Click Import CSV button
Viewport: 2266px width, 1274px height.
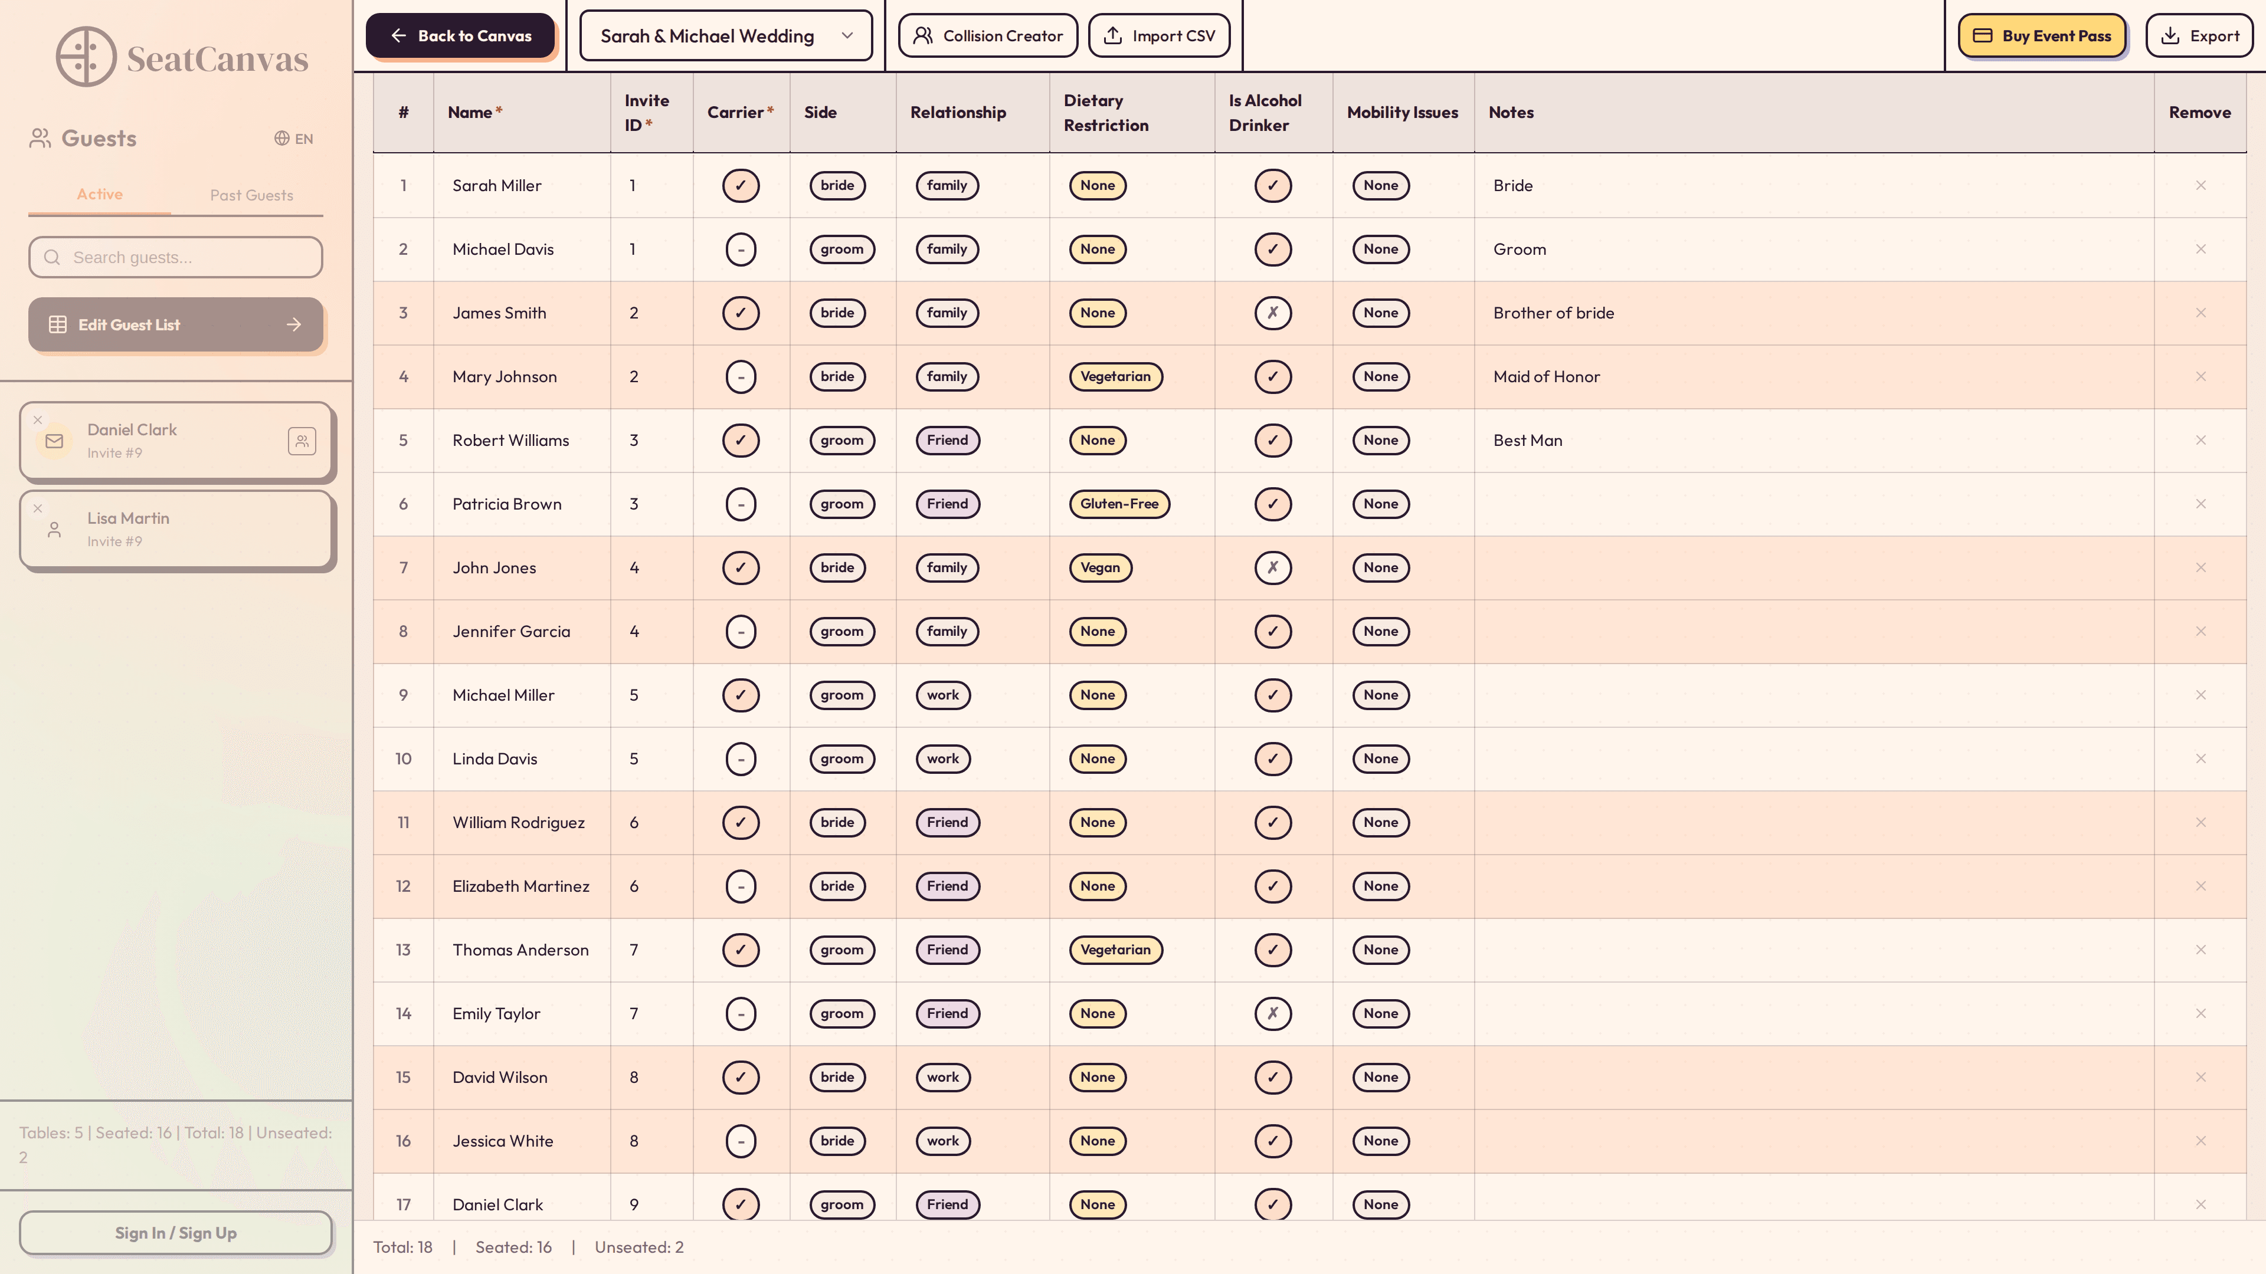click(x=1160, y=36)
